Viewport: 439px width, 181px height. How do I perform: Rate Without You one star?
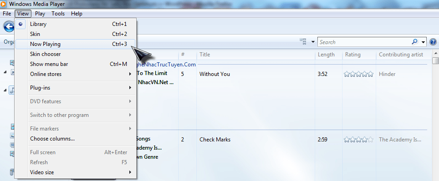(x=347, y=74)
